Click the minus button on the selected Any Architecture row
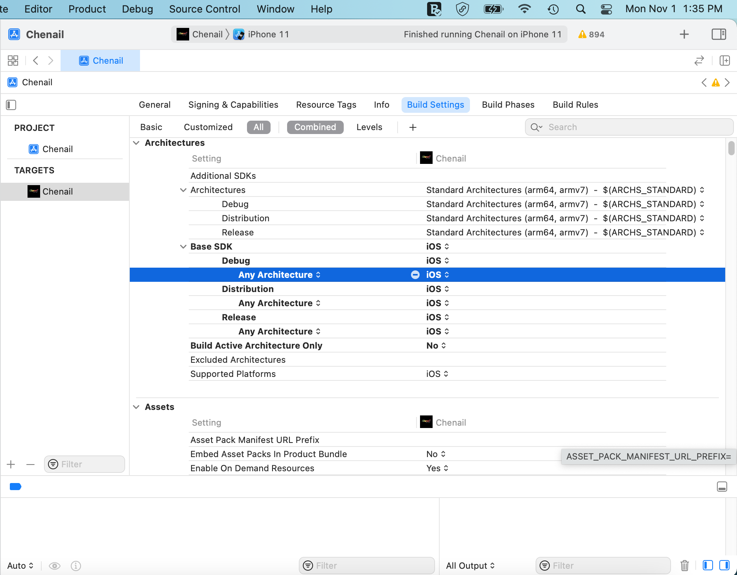Screen dimensions: 737x575 pos(415,275)
